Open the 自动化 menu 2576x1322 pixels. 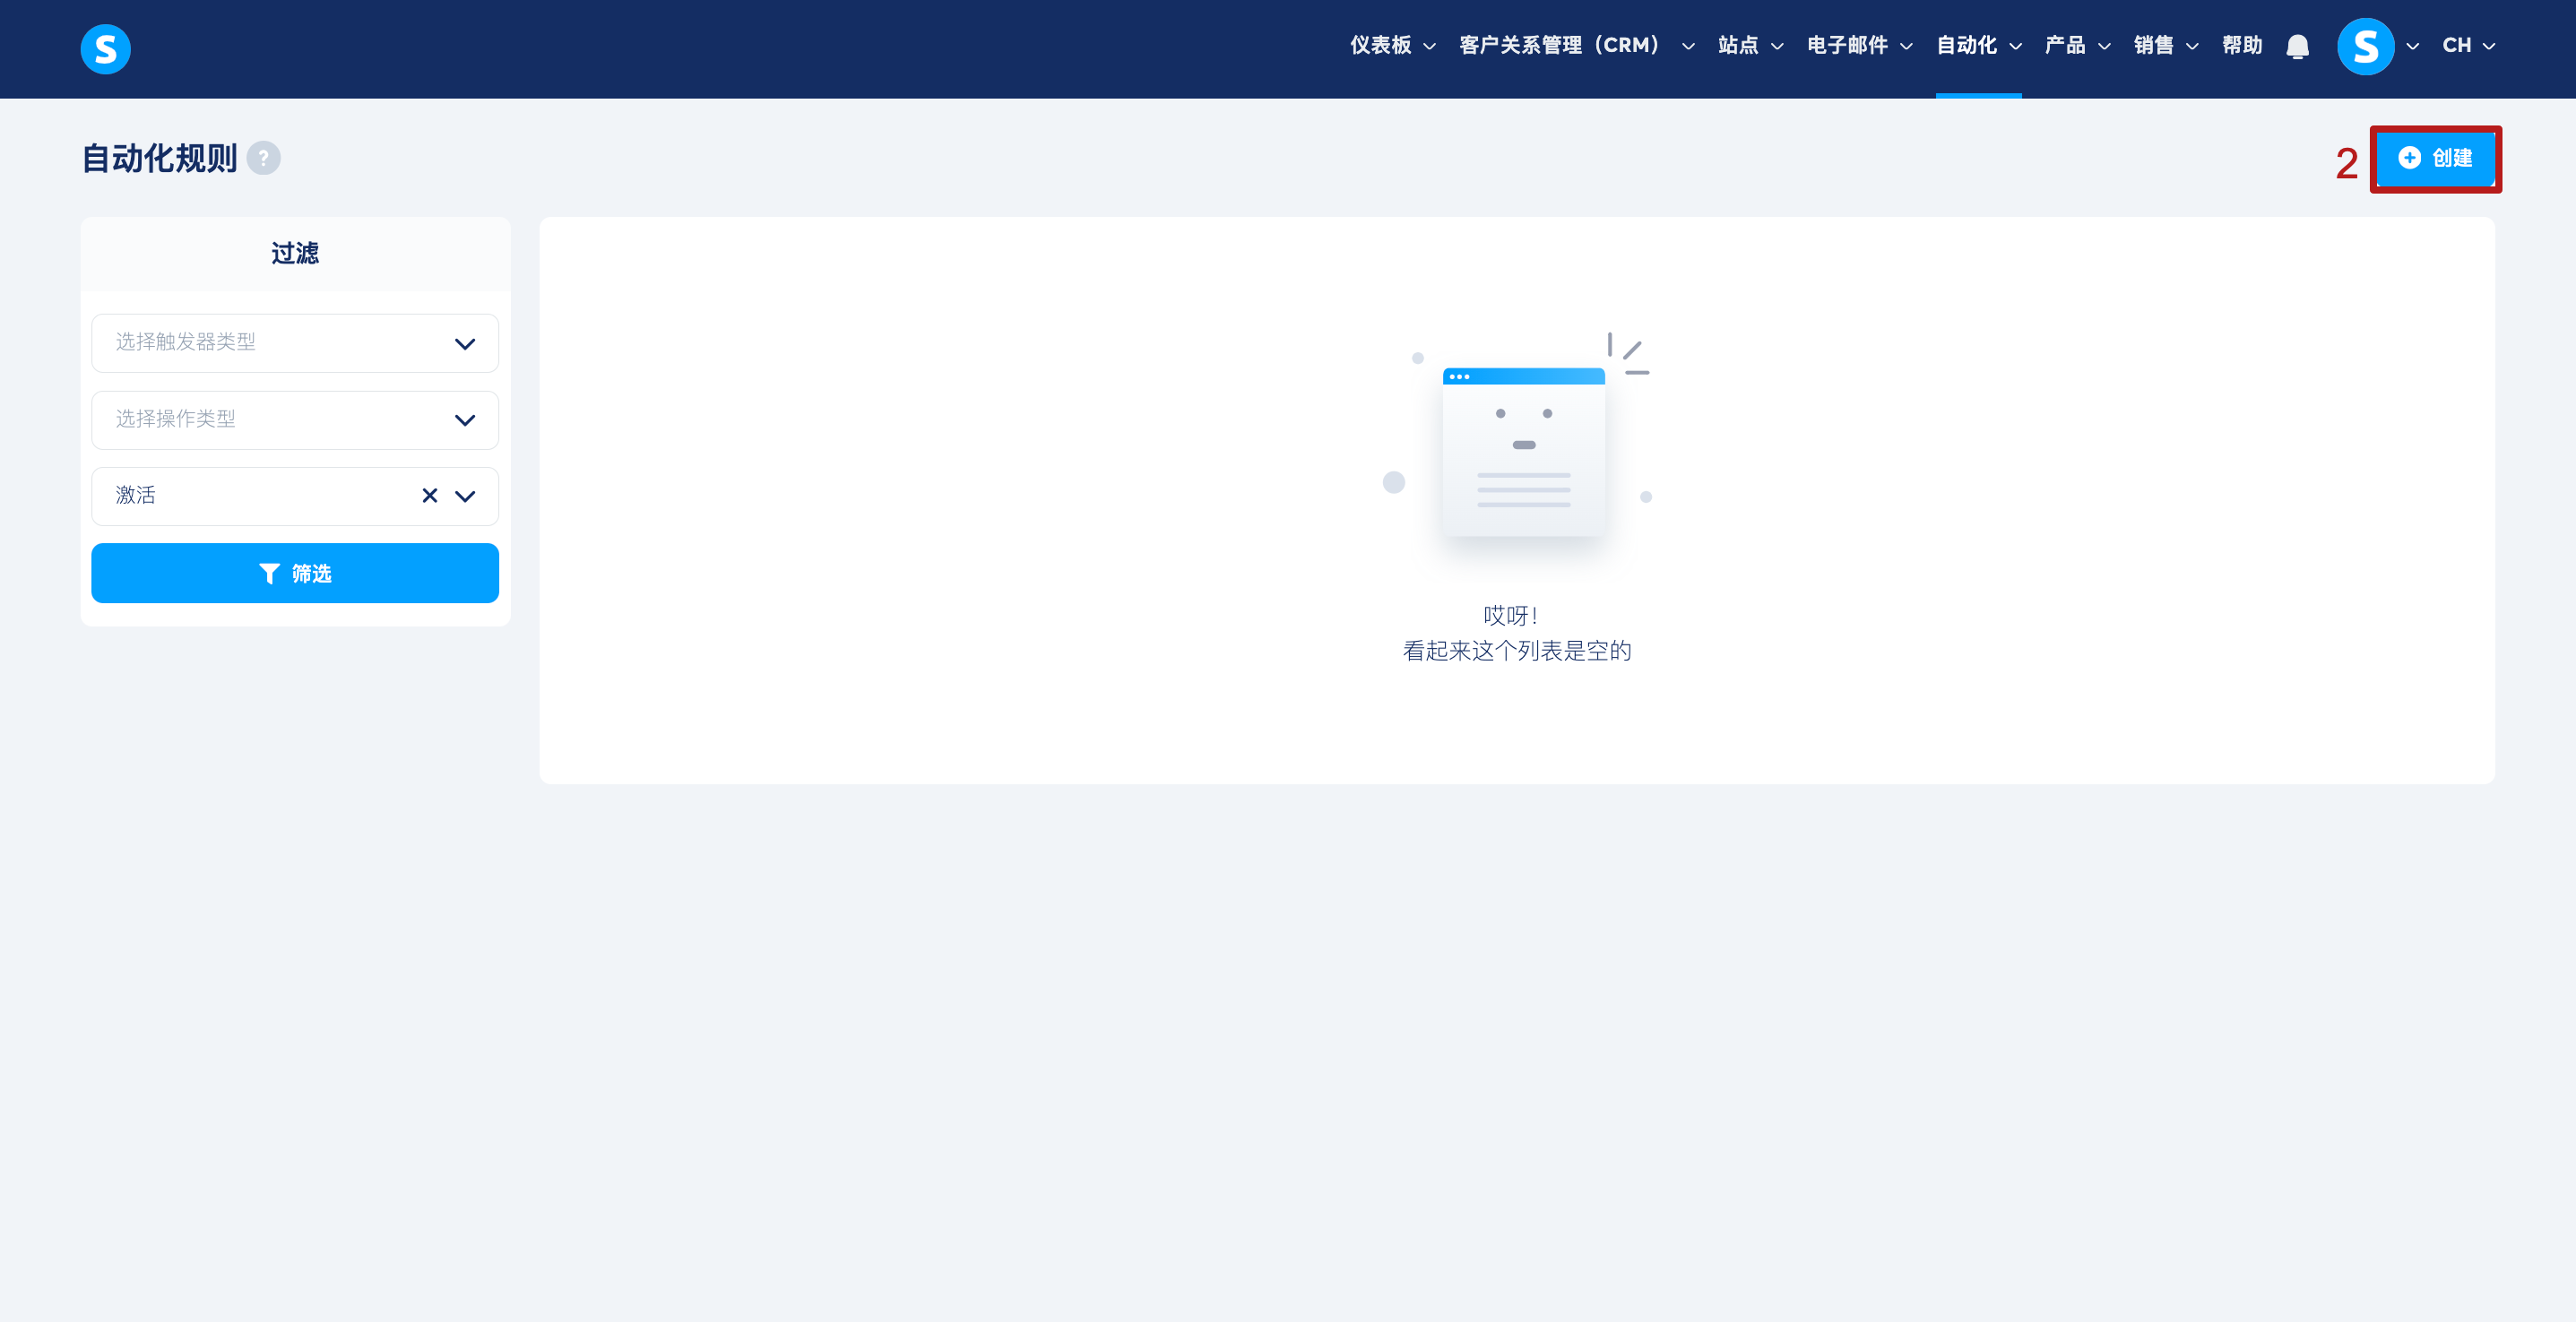tap(1978, 46)
